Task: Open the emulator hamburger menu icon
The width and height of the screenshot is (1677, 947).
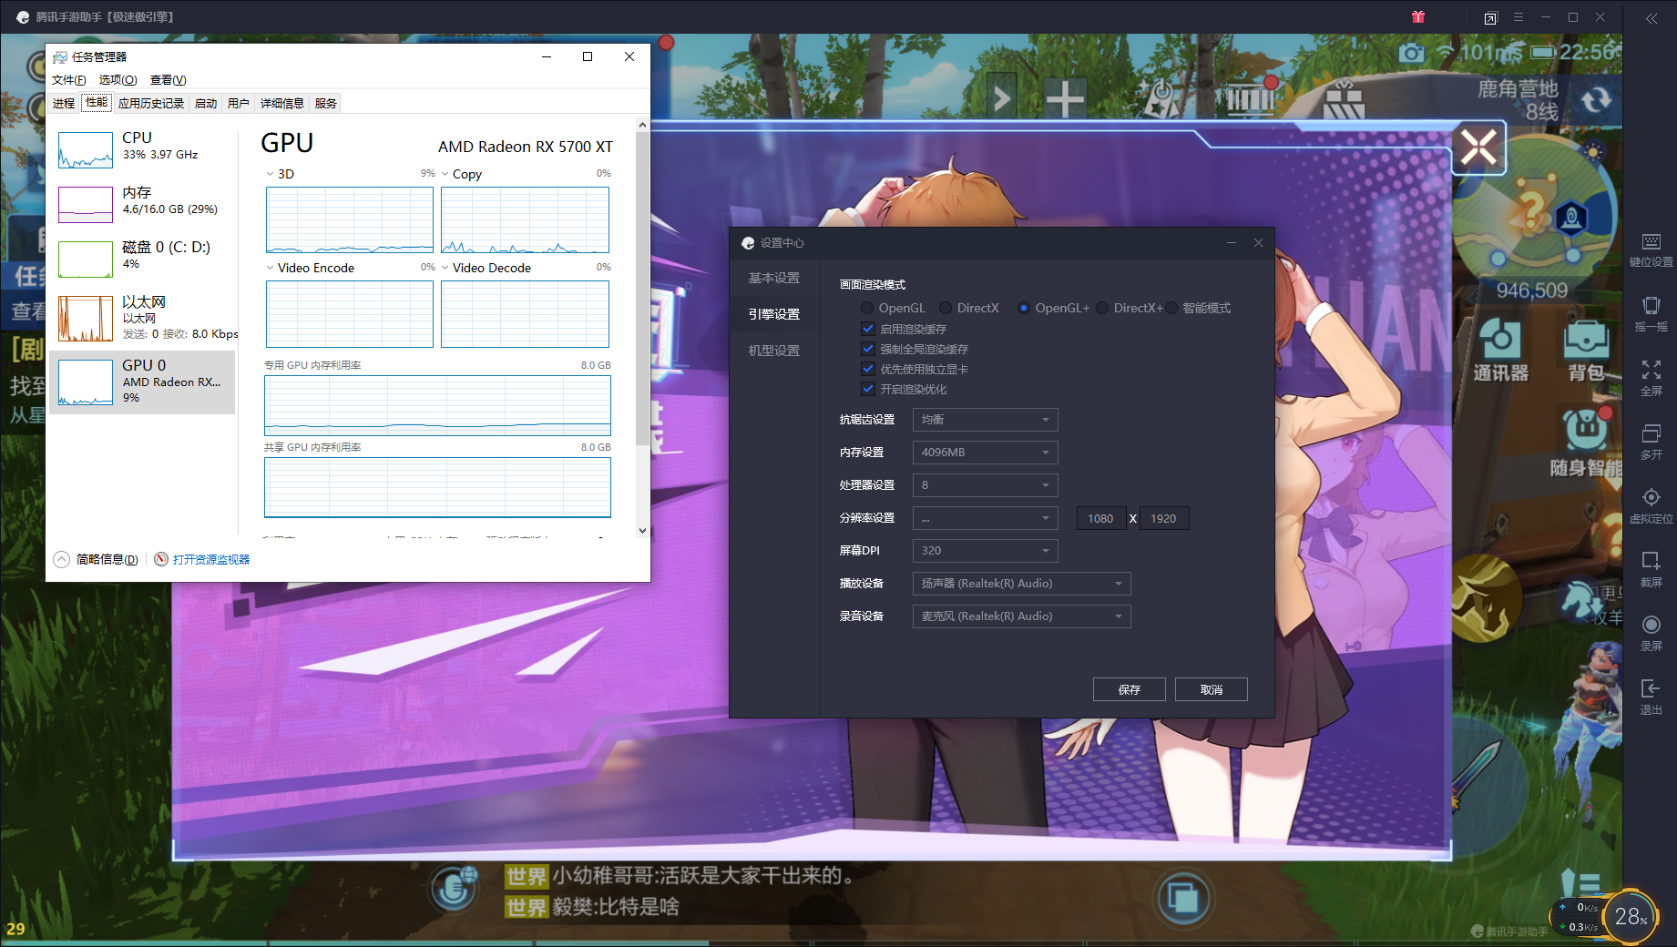Action: (x=1519, y=17)
